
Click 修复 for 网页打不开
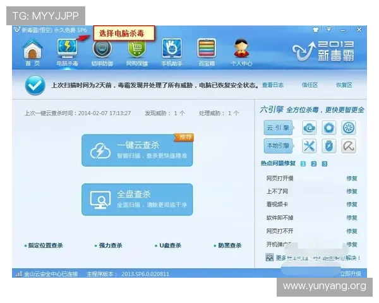[x=352, y=231]
